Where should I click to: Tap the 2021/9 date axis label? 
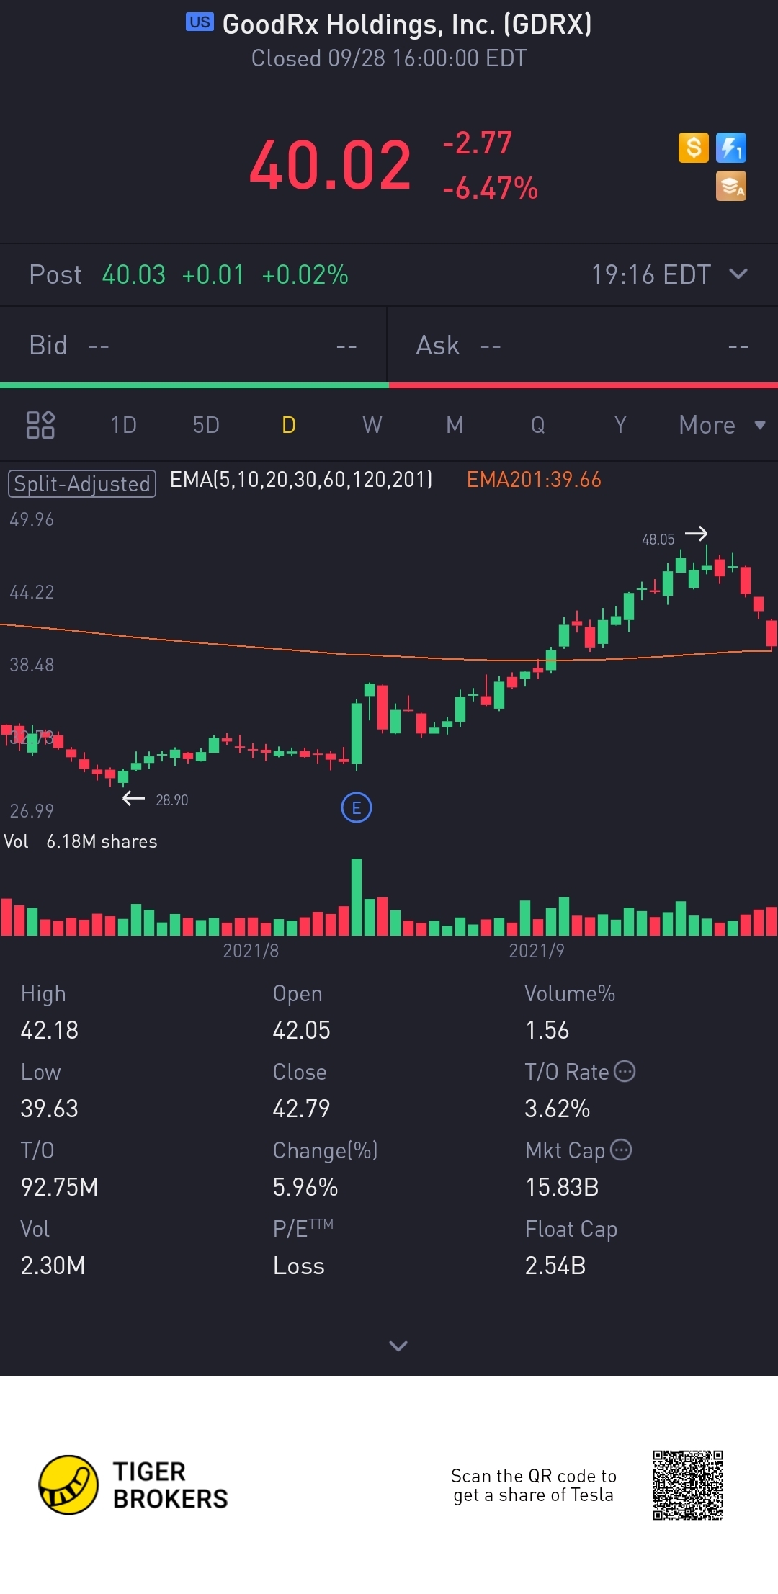click(x=537, y=951)
